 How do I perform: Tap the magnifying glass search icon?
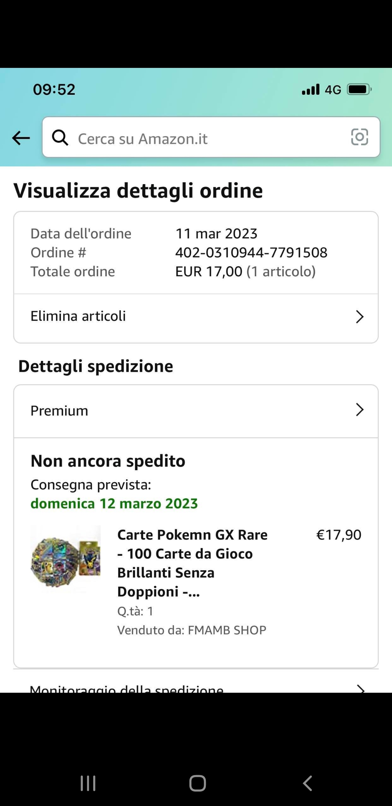coord(60,138)
